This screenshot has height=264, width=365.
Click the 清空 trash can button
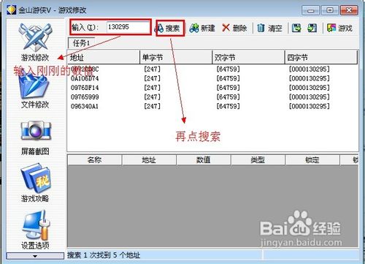269,29
